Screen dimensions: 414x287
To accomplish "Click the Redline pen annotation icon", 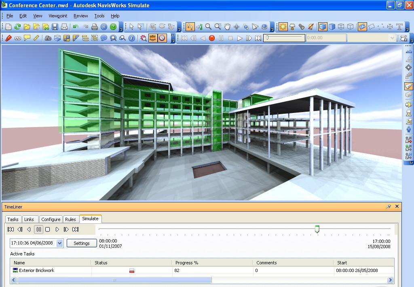I will point(9,37).
